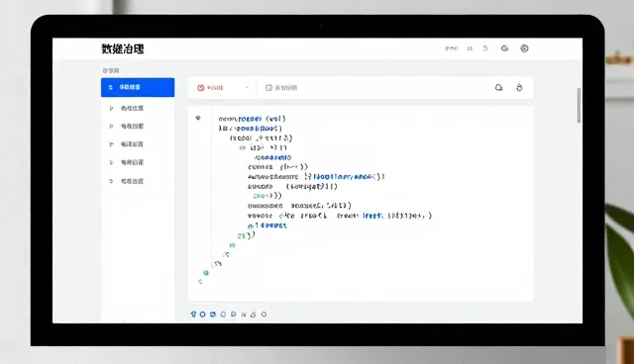Open the tab with the square icon beside the dropdown
Screen dimensions: 634x364
point(281,88)
